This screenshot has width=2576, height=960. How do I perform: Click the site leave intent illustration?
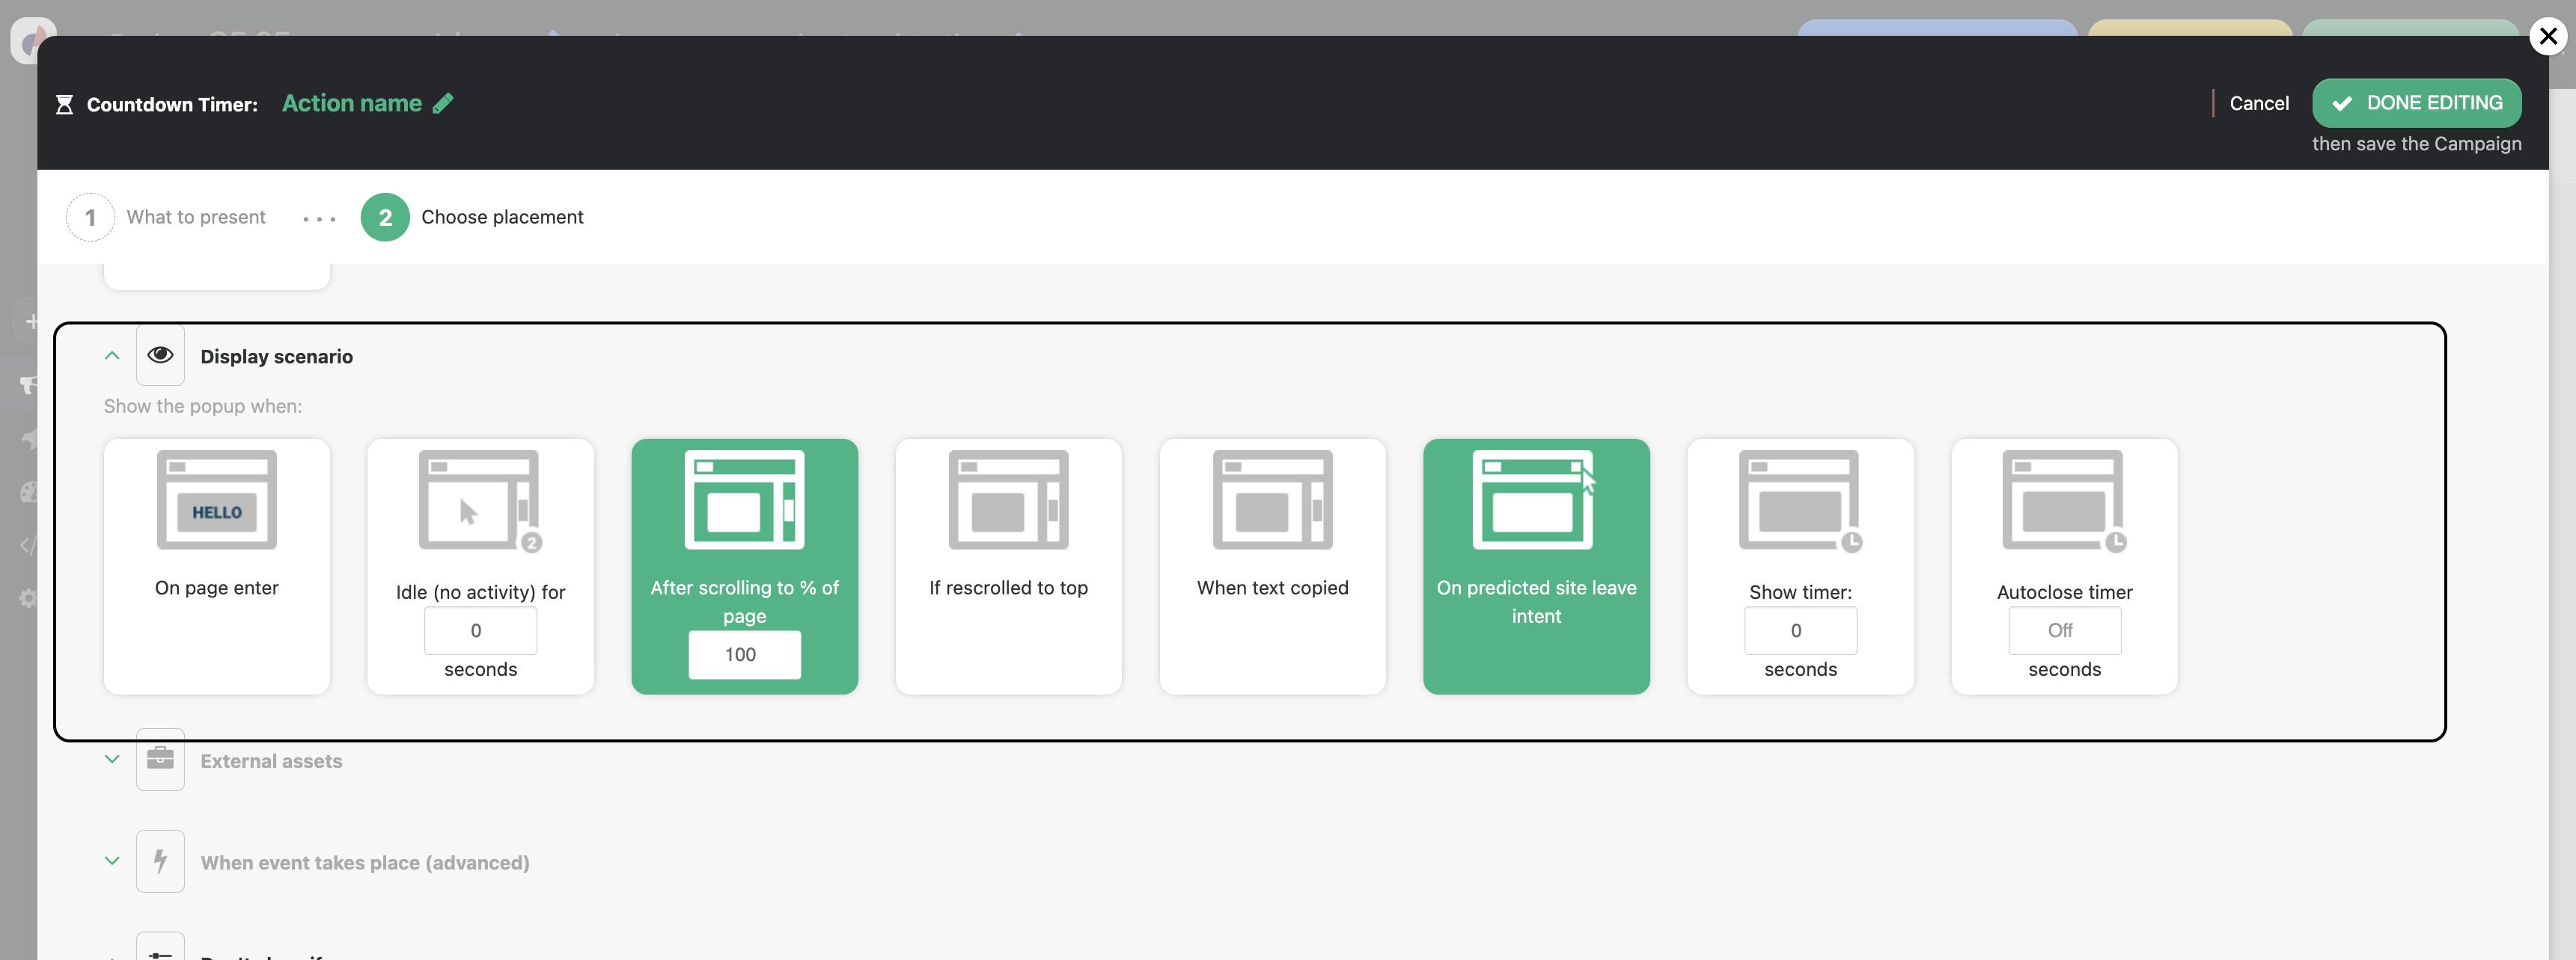tap(1534, 499)
